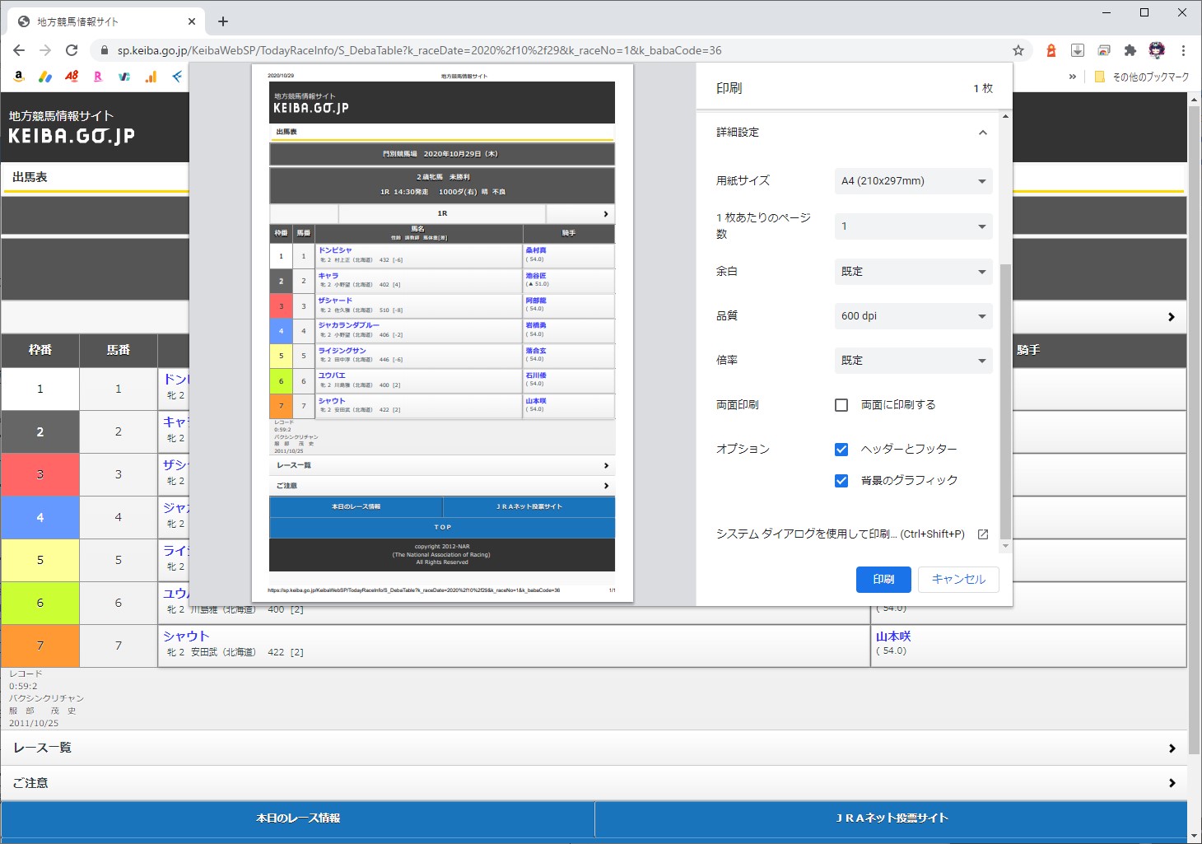Screen dimensions: 1202x844
Task: Open the orange bar chart bookmark icon
Action: [151, 77]
